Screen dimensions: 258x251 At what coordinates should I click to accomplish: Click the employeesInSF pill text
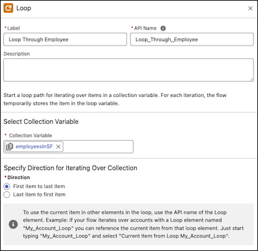pos(34,146)
